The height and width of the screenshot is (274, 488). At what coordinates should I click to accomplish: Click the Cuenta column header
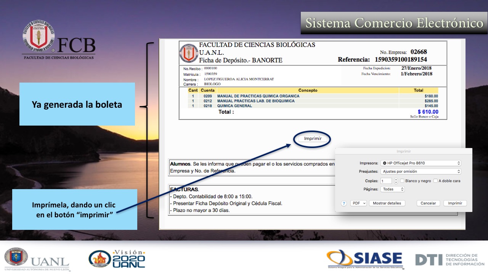pyautogui.click(x=208, y=91)
